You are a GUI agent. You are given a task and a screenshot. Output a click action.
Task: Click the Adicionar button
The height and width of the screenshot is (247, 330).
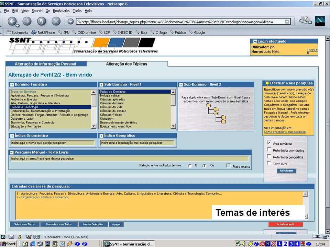(286, 171)
